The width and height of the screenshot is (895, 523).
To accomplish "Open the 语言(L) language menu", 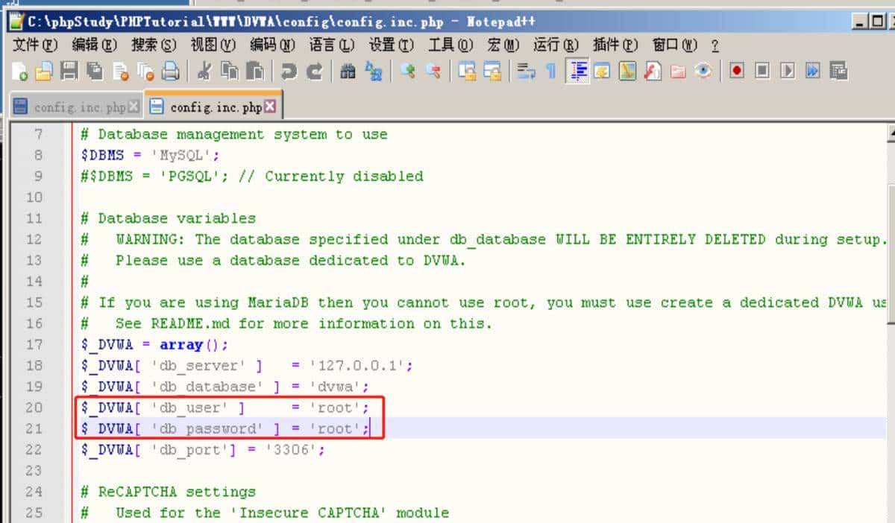I will click(332, 45).
